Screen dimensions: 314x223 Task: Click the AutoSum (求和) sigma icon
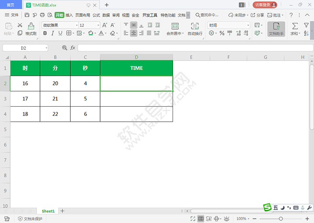(x=295, y=26)
